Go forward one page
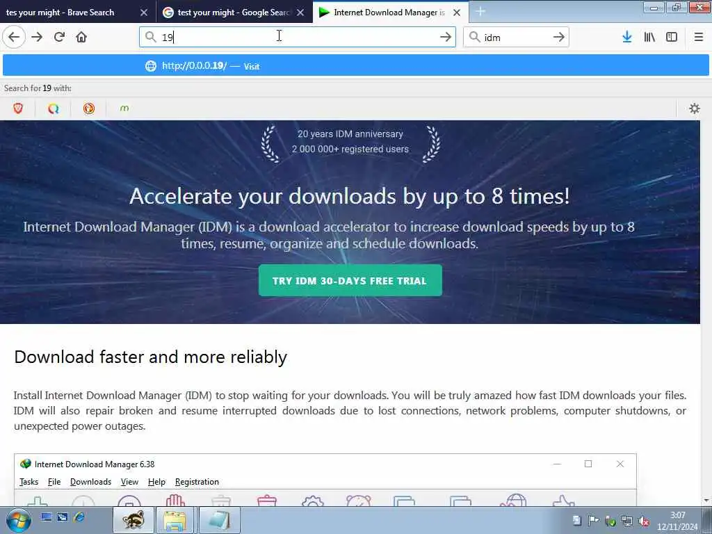Screen dimensions: 712x534 coord(37,37)
